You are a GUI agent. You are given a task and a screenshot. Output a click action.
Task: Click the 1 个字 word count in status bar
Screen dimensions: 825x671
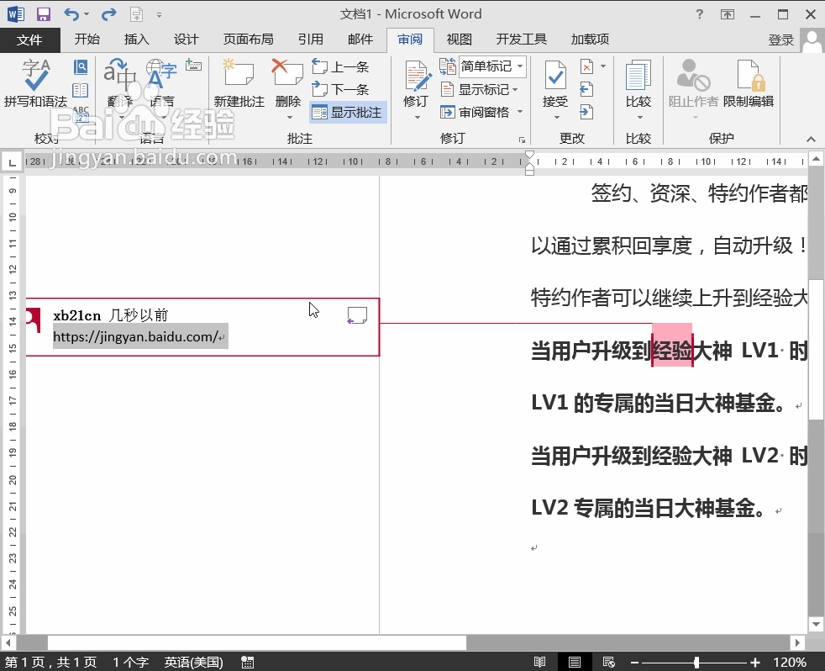[130, 662]
